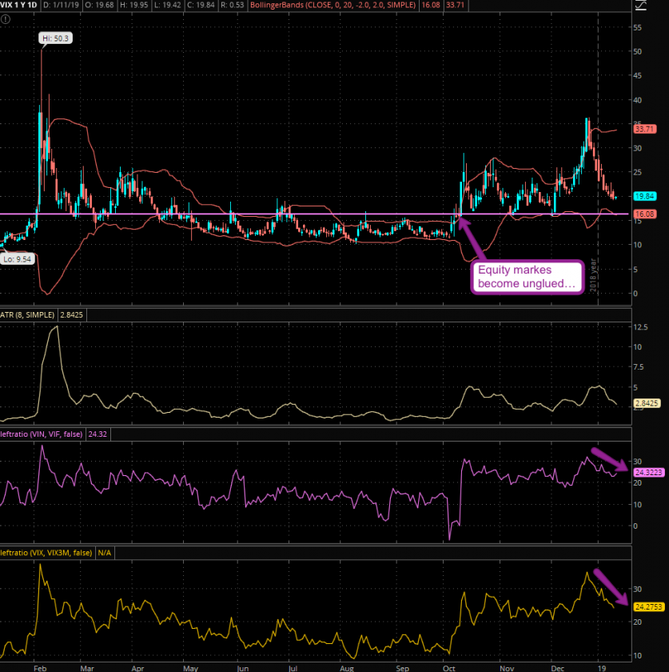669x672 pixels.
Task: Click the 24.3223 ratio value tag
Action: click(647, 474)
